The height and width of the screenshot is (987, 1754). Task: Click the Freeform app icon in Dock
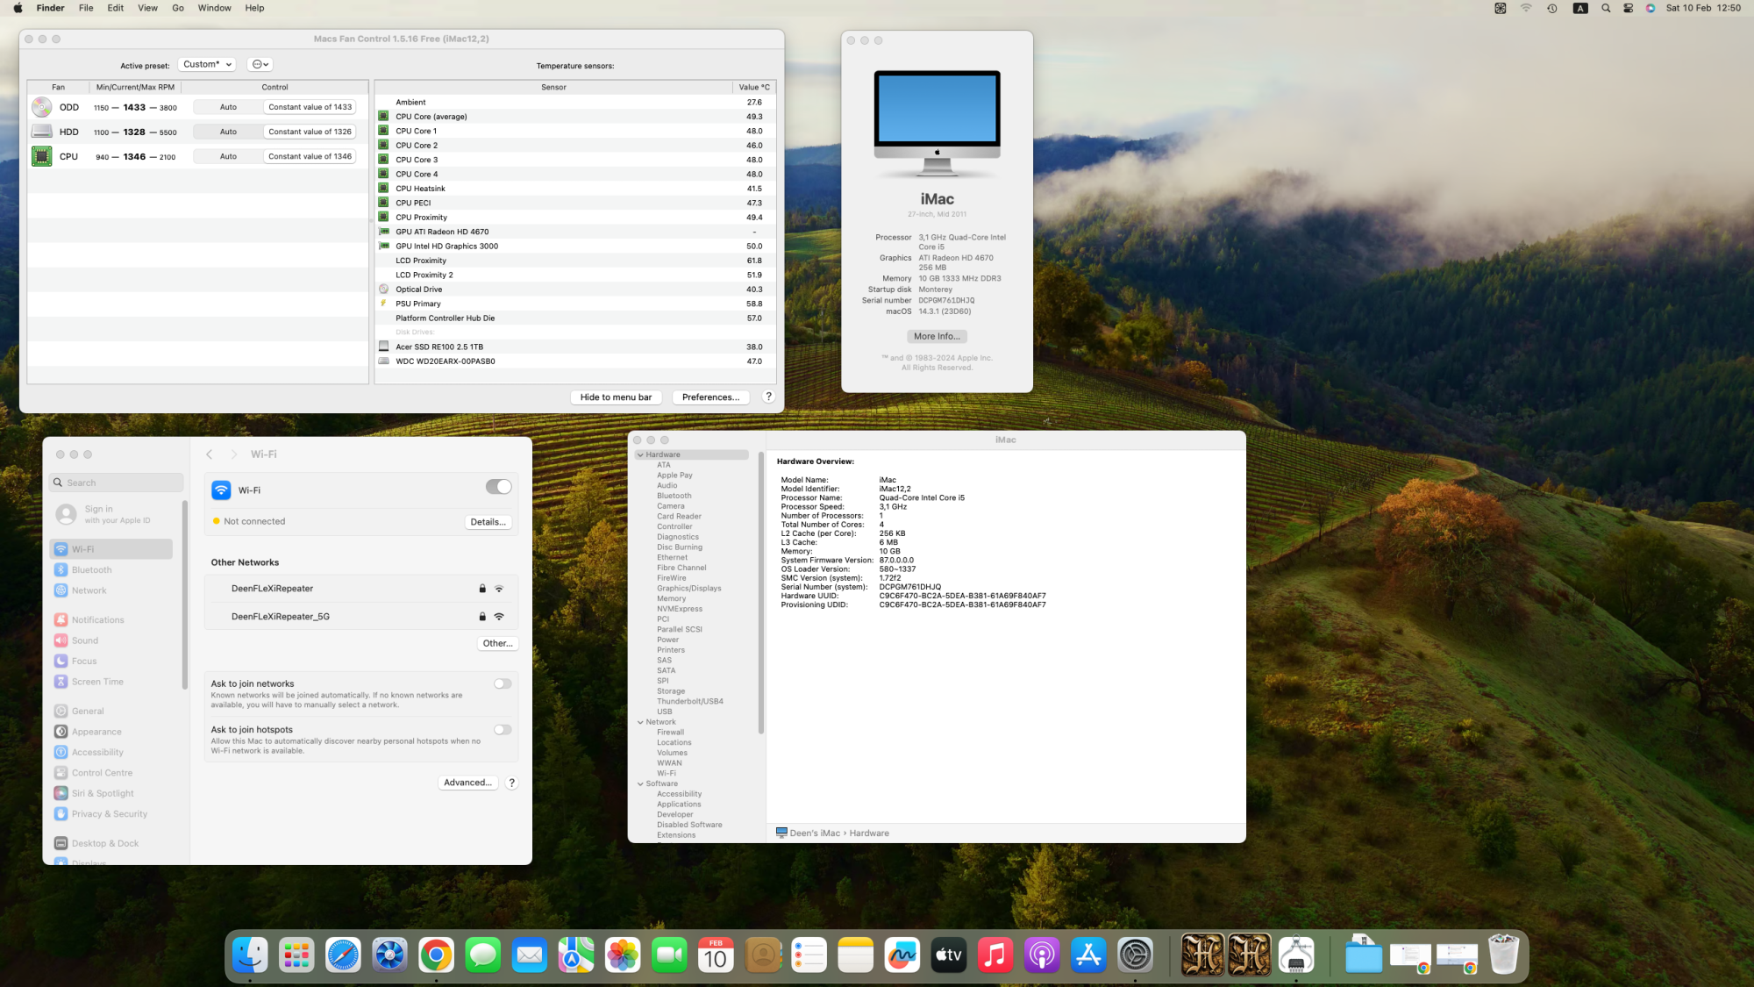pos(902,955)
